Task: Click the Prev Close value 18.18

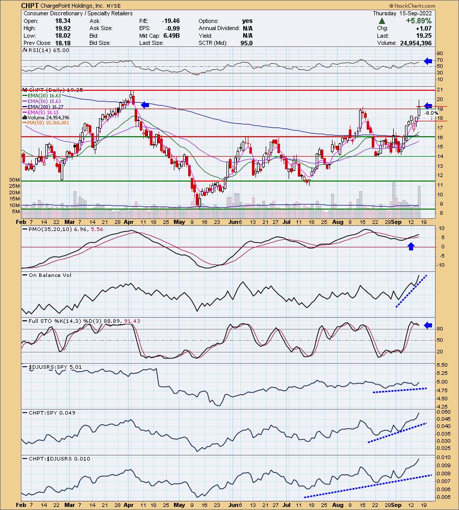Action: coord(63,43)
